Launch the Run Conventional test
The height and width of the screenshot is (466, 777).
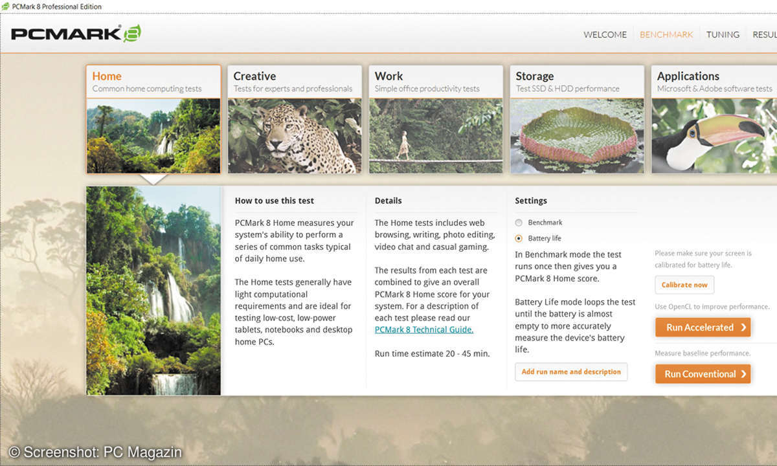coord(703,374)
